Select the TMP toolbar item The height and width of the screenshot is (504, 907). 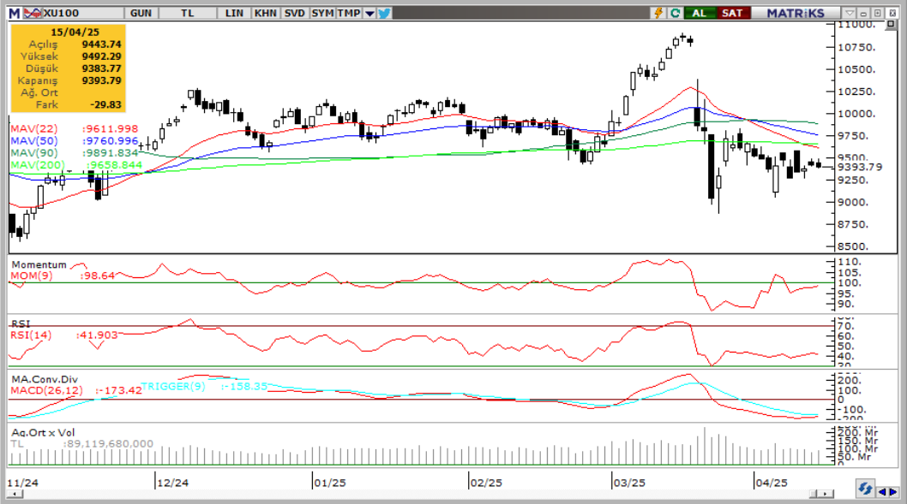point(349,13)
